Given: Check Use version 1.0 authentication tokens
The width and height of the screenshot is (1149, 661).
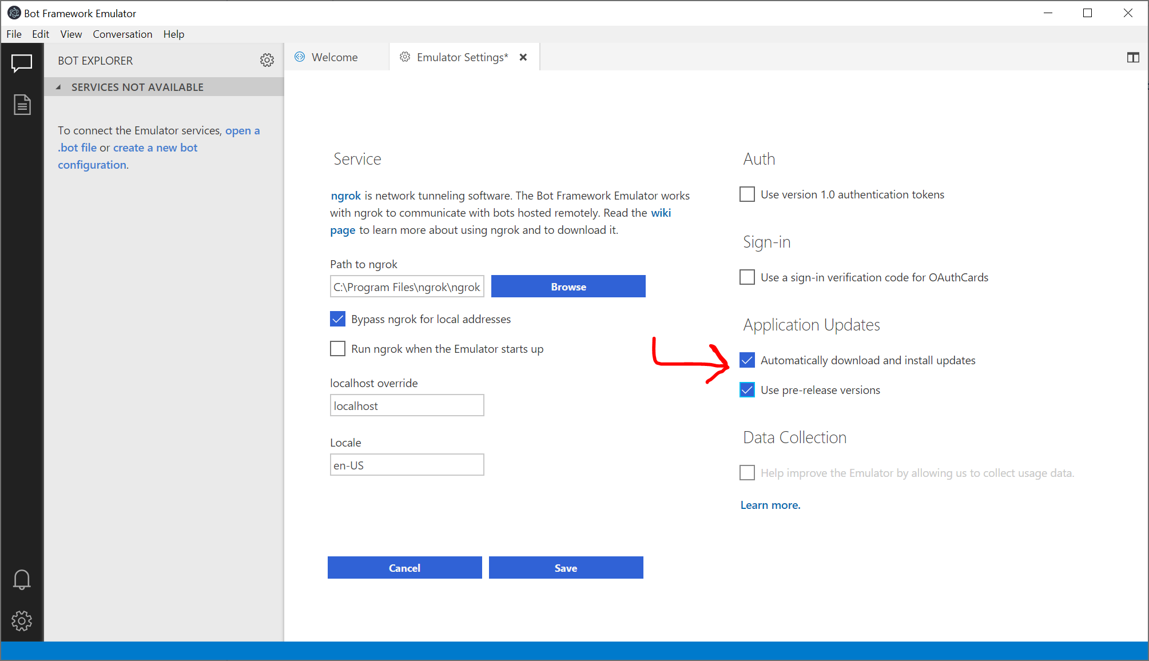Looking at the screenshot, I should coord(747,194).
